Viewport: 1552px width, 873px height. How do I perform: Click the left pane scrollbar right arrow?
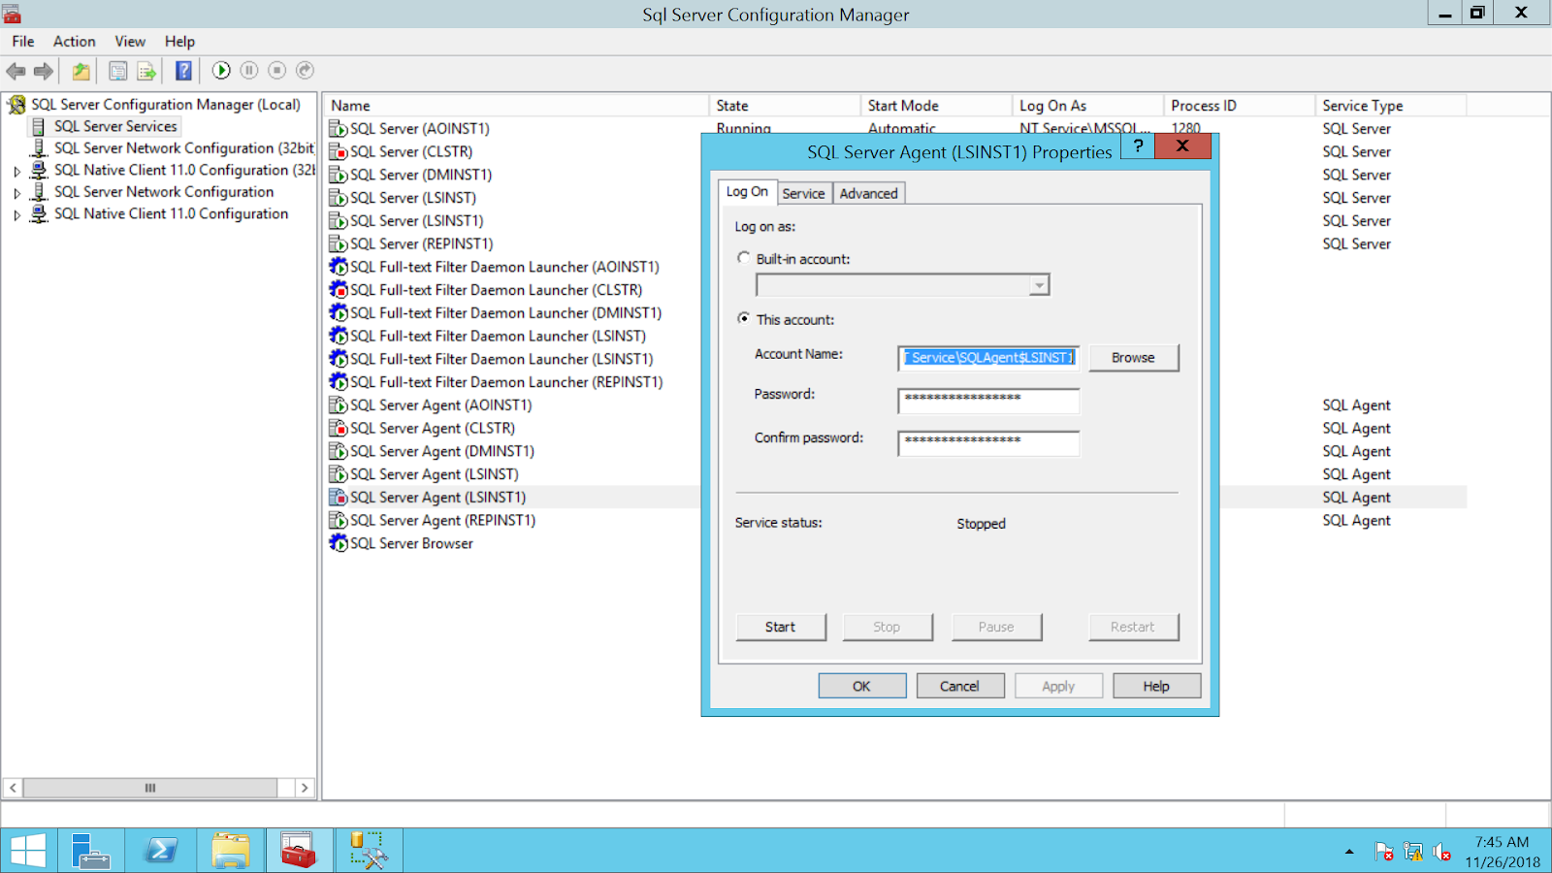[x=305, y=788]
